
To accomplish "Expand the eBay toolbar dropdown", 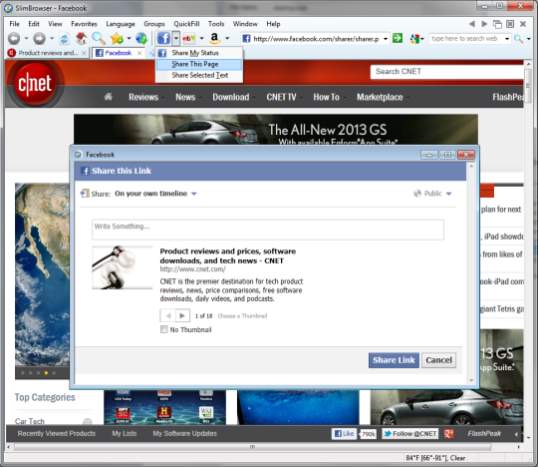I will point(201,38).
